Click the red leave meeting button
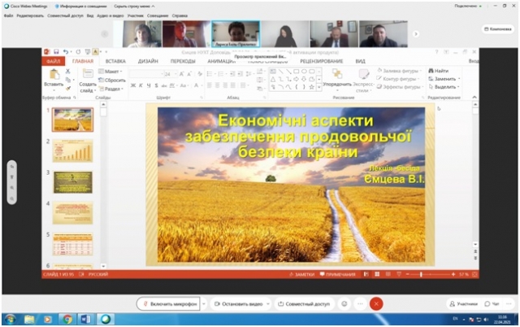Screen dimensions: 520x327 pos(376,303)
